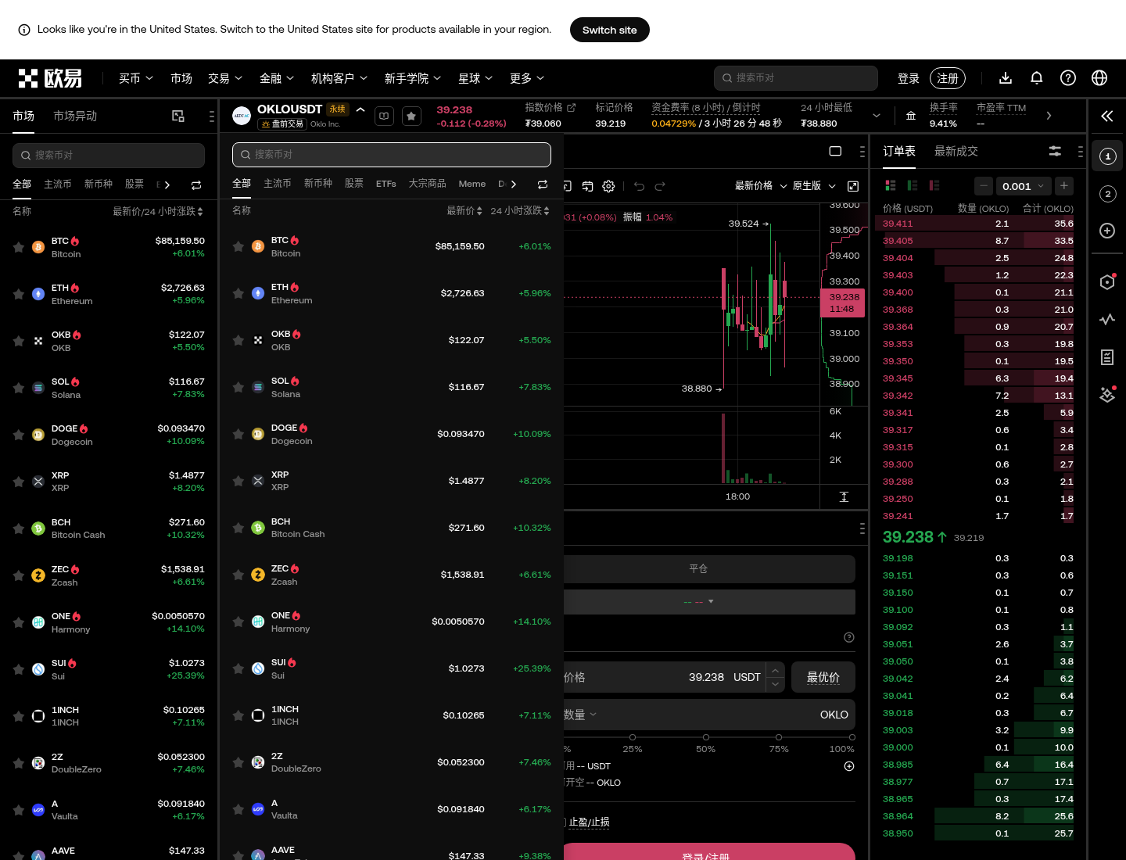Increase depth precision with the plus button
Screen dimensions: 1126x860
[x=1064, y=186]
